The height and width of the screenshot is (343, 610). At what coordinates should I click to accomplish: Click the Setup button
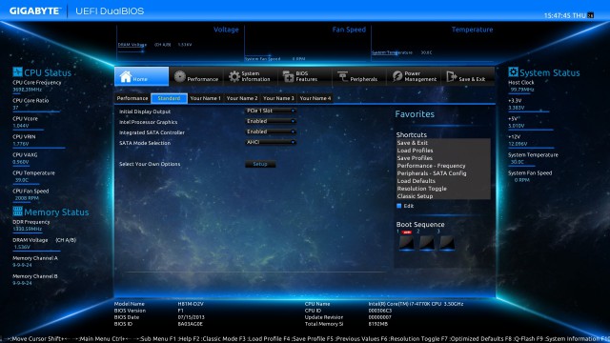click(260, 164)
